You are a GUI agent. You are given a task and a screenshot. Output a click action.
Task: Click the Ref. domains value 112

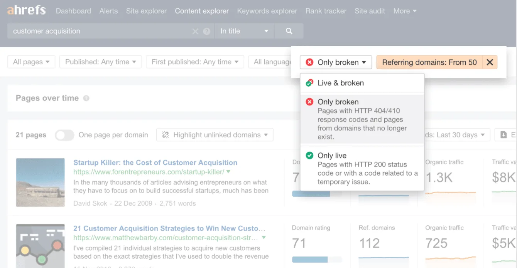(x=370, y=243)
